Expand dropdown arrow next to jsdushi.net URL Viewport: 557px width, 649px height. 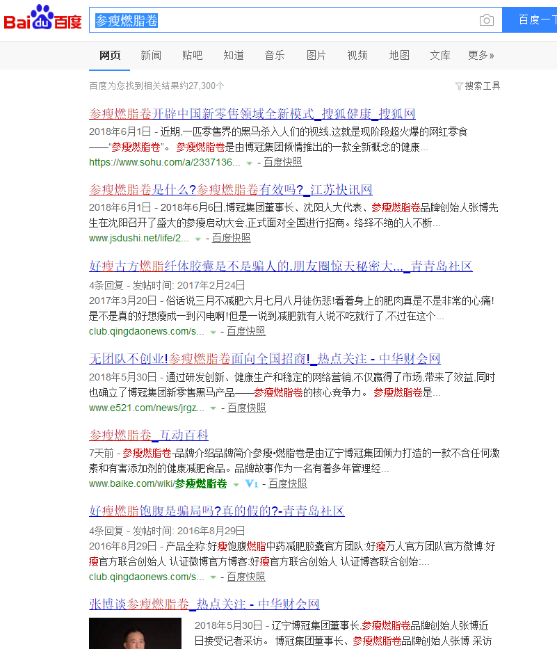197,239
